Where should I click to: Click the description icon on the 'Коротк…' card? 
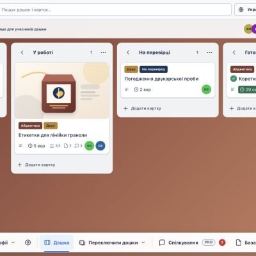[233, 90]
